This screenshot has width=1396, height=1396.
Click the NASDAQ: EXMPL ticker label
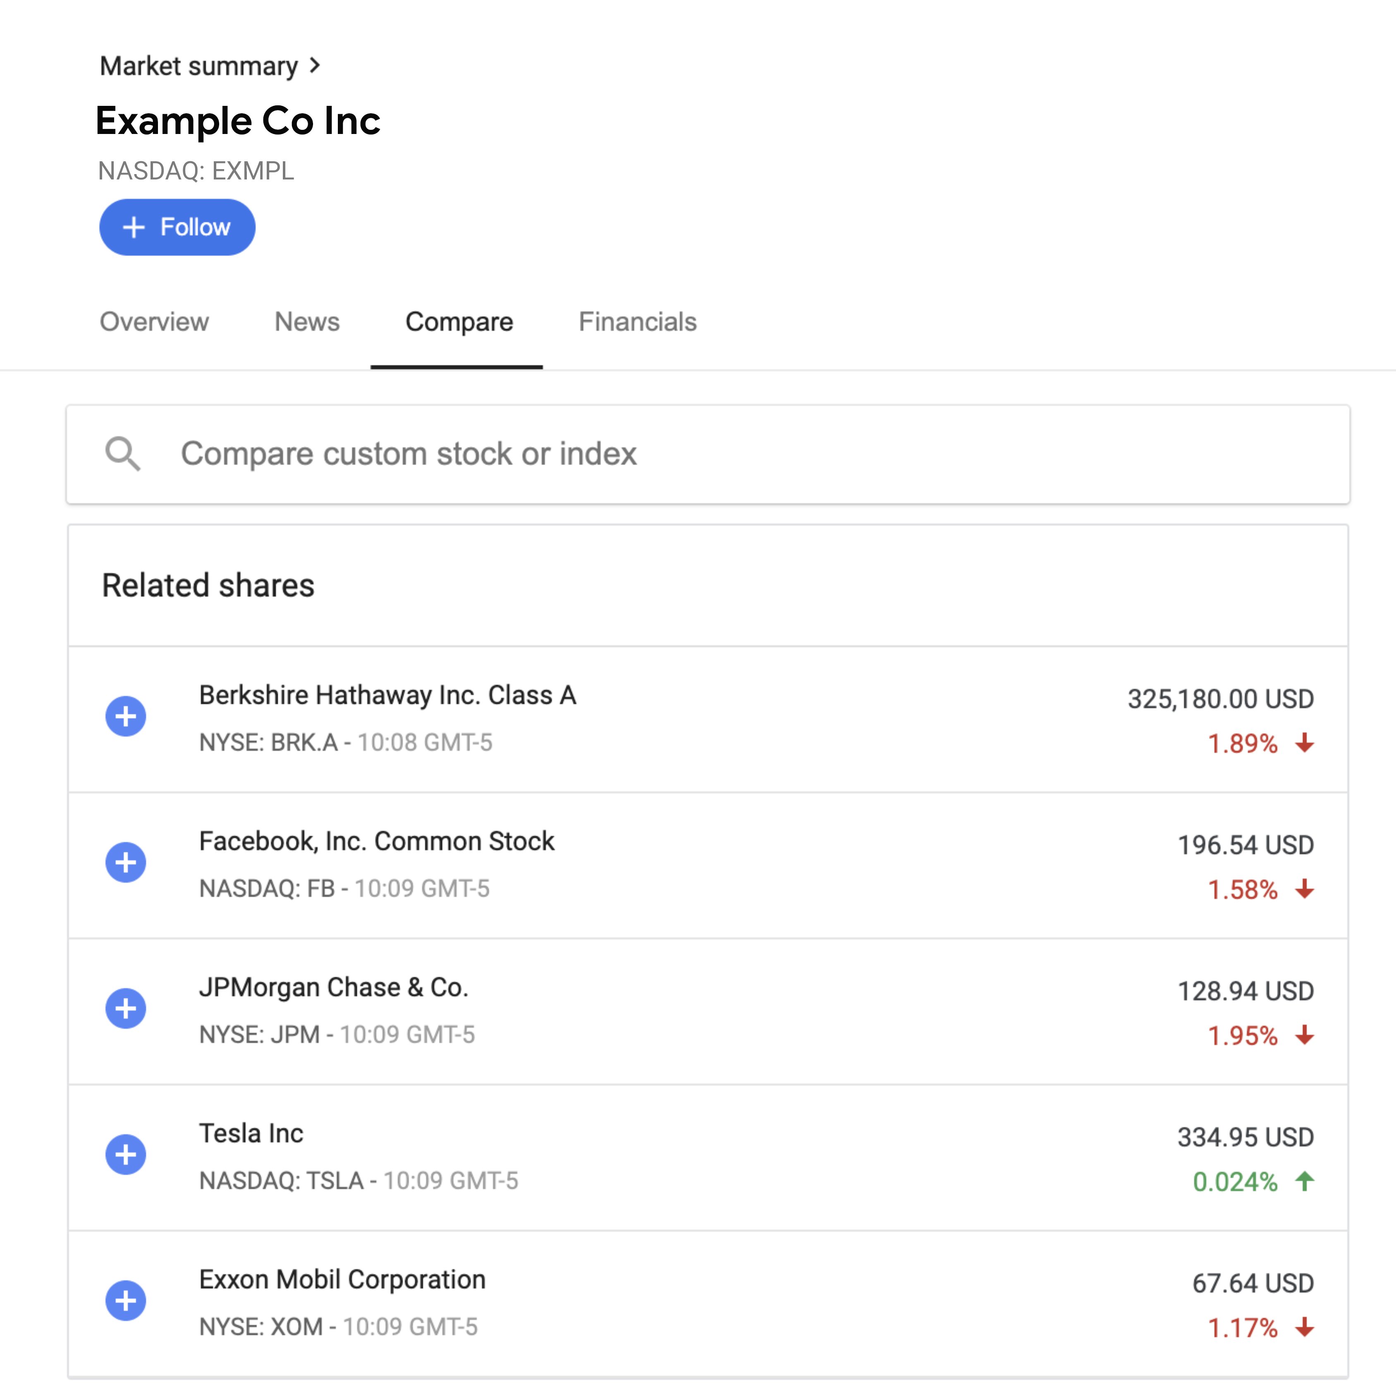pyautogui.click(x=196, y=170)
